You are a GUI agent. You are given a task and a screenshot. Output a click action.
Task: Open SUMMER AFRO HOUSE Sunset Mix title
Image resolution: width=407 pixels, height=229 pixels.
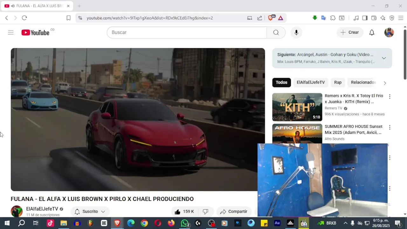point(354,129)
